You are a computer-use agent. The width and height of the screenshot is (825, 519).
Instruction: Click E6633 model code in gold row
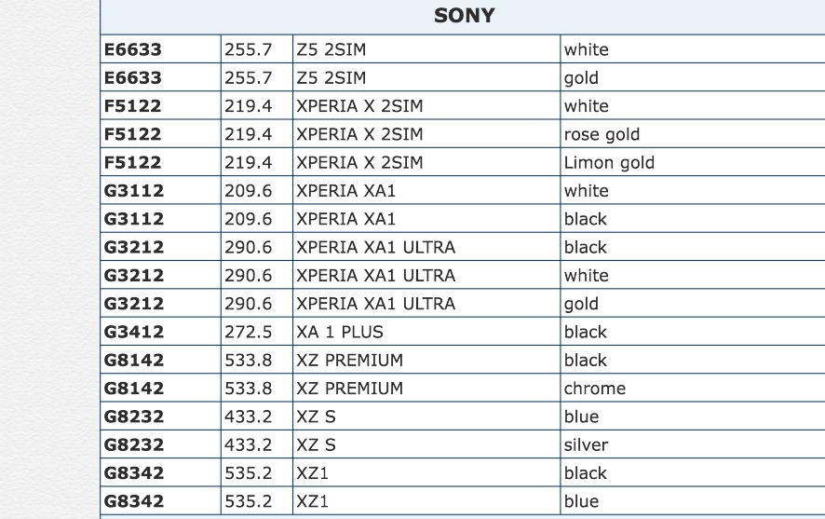(133, 77)
